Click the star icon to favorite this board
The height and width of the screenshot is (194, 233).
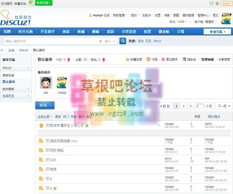(128, 59)
